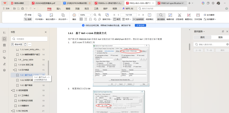
Task: Open quick access toolbar more dropdown
Action: pos(35,9)
